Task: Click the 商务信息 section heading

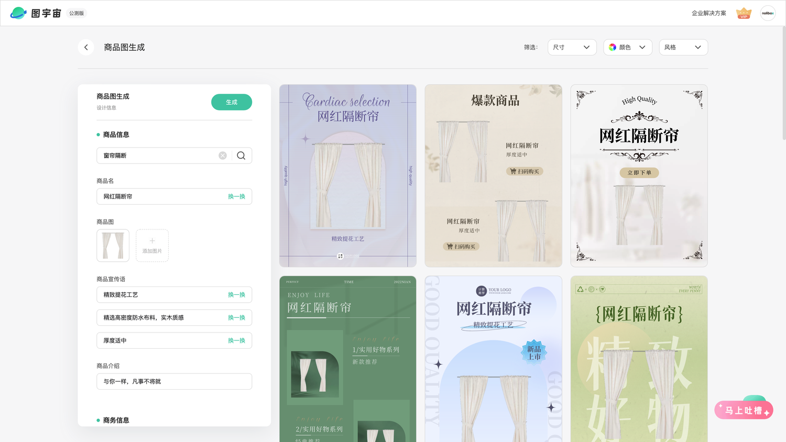Action: point(116,420)
